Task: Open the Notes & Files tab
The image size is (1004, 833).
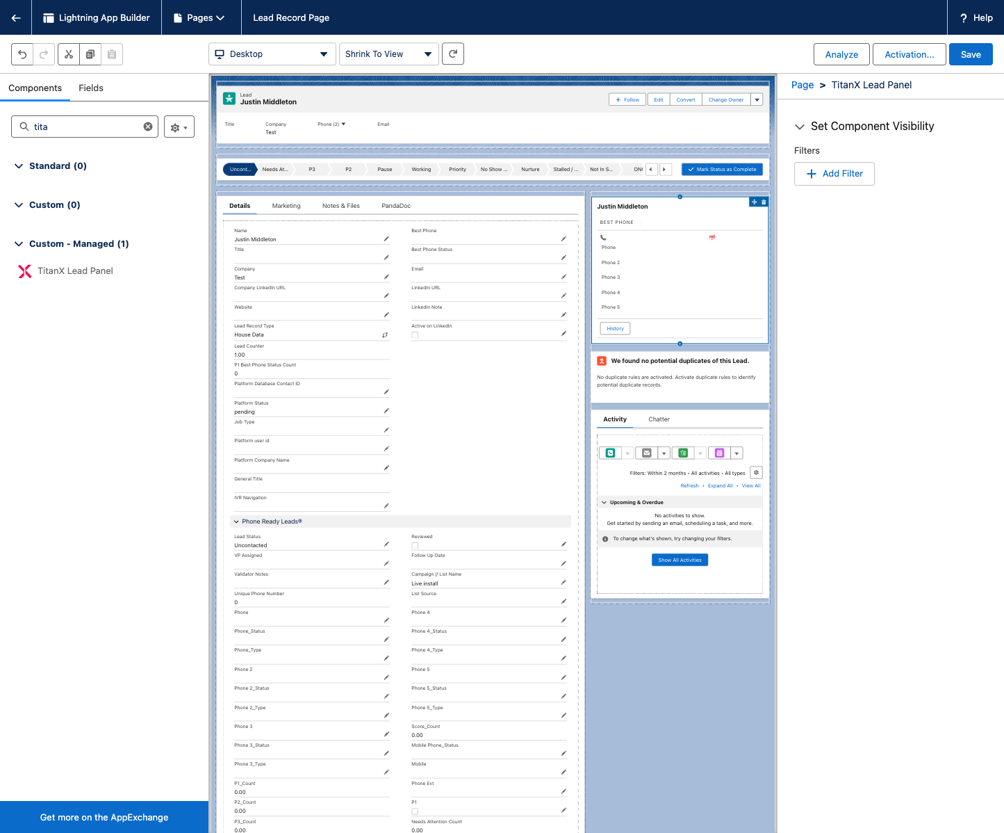Action: pyautogui.click(x=341, y=206)
